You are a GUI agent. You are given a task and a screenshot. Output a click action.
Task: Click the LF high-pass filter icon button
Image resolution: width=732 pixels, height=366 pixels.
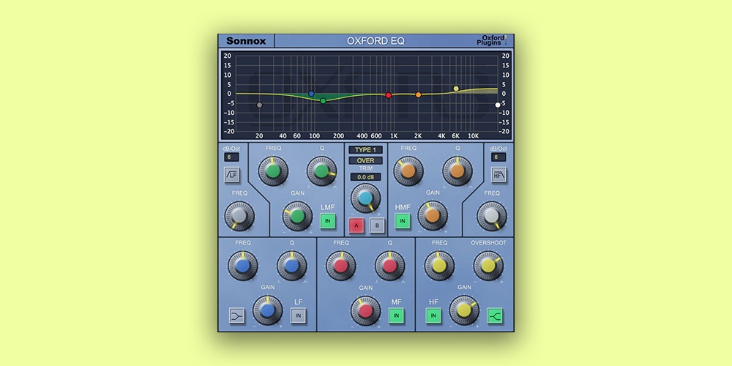232,174
